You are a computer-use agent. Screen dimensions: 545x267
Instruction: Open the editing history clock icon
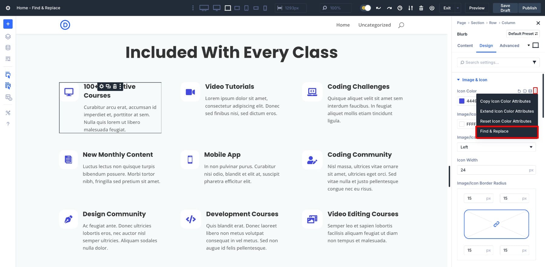coord(400,8)
